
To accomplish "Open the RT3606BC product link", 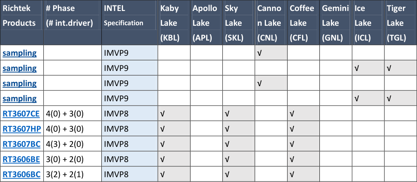I will (22, 174).
